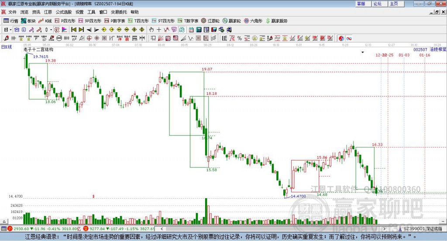
Task: Switch to K线 candlestick chart
Action: [x=45, y=21]
